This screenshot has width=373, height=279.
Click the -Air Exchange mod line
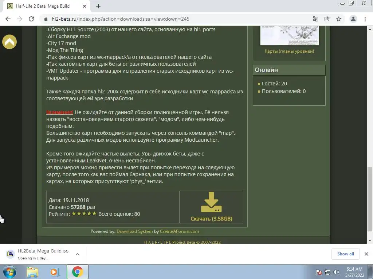point(68,36)
